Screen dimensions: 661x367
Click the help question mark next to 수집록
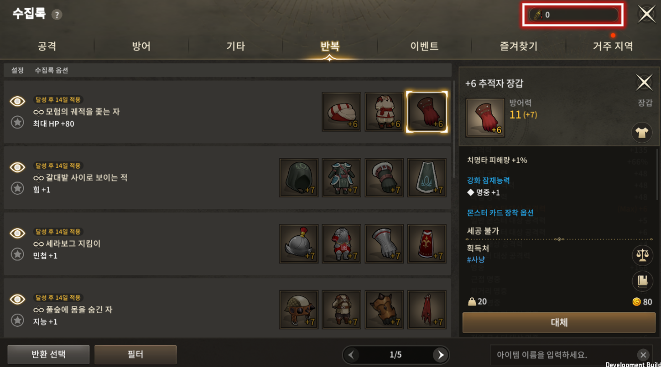click(x=57, y=15)
